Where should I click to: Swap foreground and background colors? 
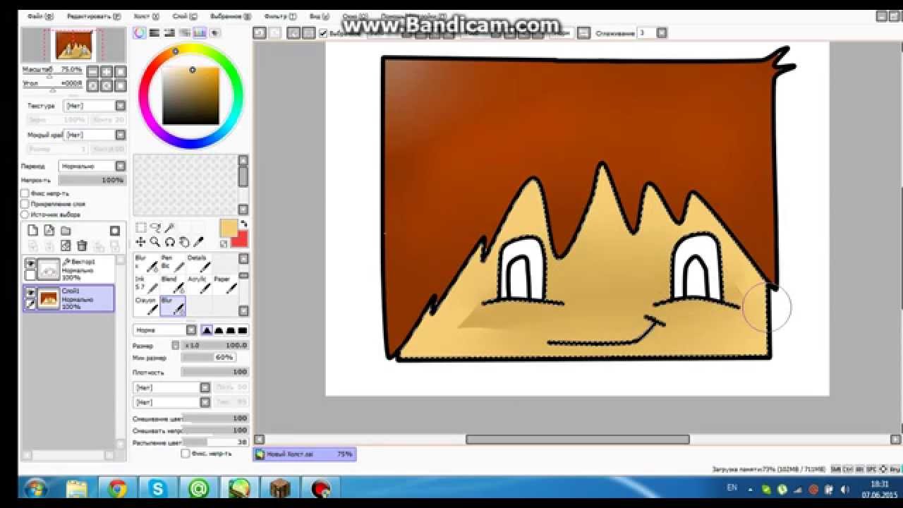[x=243, y=224]
